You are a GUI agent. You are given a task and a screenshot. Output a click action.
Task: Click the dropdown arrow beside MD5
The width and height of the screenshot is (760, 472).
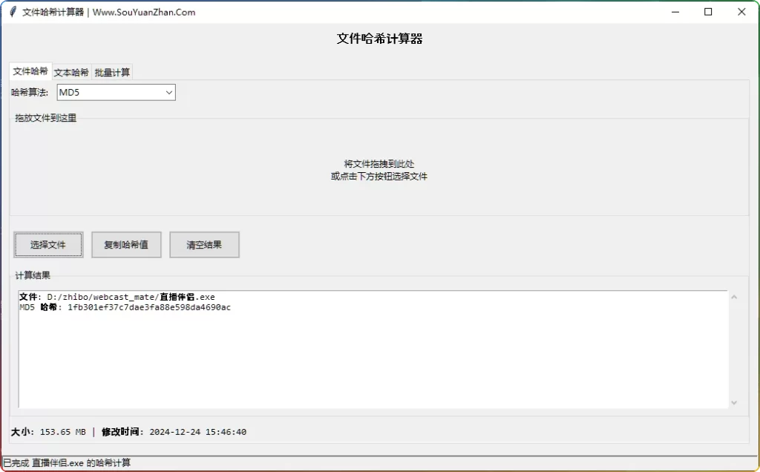[170, 92]
